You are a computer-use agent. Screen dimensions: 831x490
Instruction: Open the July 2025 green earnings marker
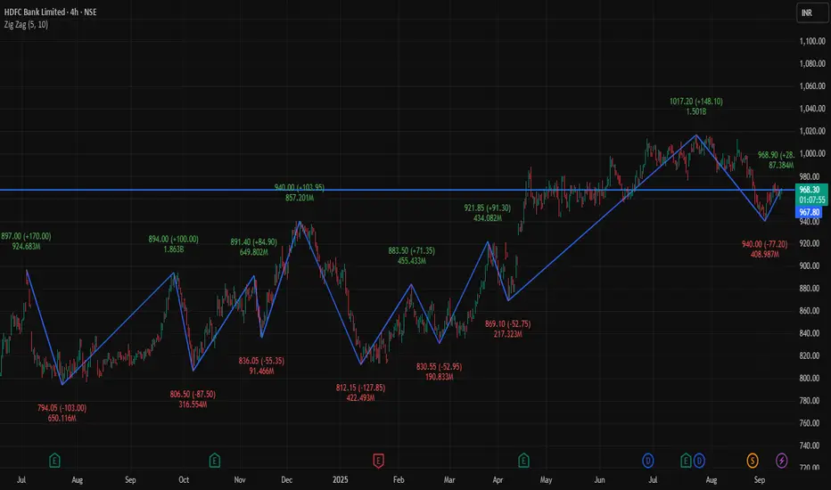[x=686, y=461]
